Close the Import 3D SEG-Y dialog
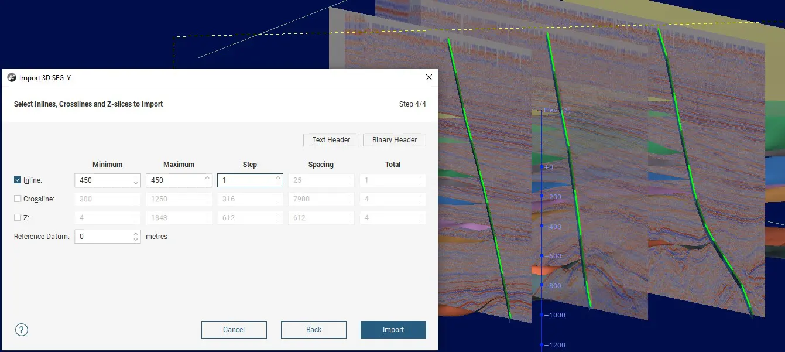Image resolution: width=785 pixels, height=352 pixels. pyautogui.click(x=429, y=77)
